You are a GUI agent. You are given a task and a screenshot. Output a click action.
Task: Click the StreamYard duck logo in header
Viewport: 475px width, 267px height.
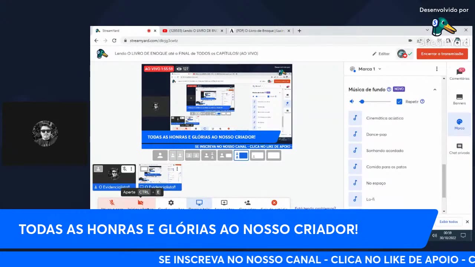(x=102, y=54)
